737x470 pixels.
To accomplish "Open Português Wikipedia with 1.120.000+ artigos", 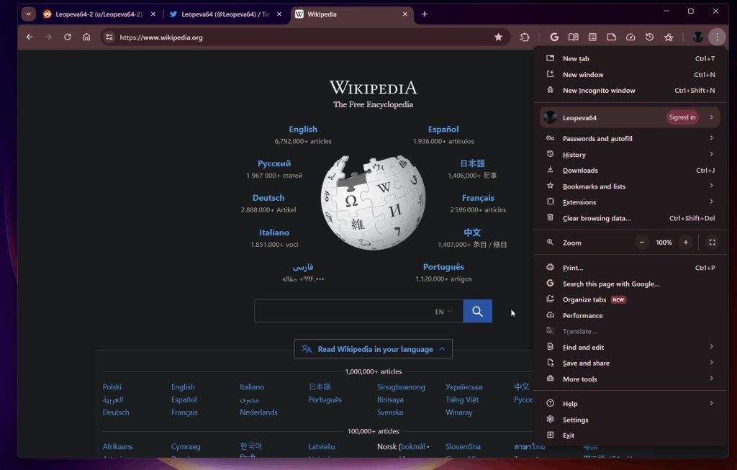I will (443, 267).
